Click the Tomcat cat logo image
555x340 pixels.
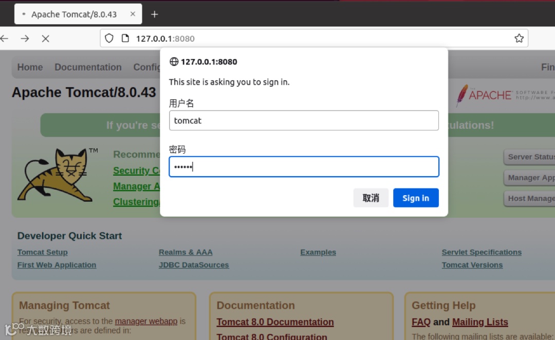point(57,175)
